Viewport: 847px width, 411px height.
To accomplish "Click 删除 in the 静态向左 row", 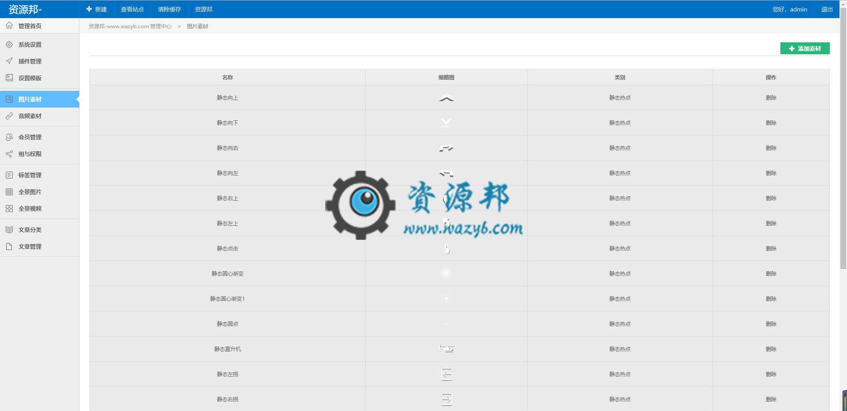I will coord(771,173).
